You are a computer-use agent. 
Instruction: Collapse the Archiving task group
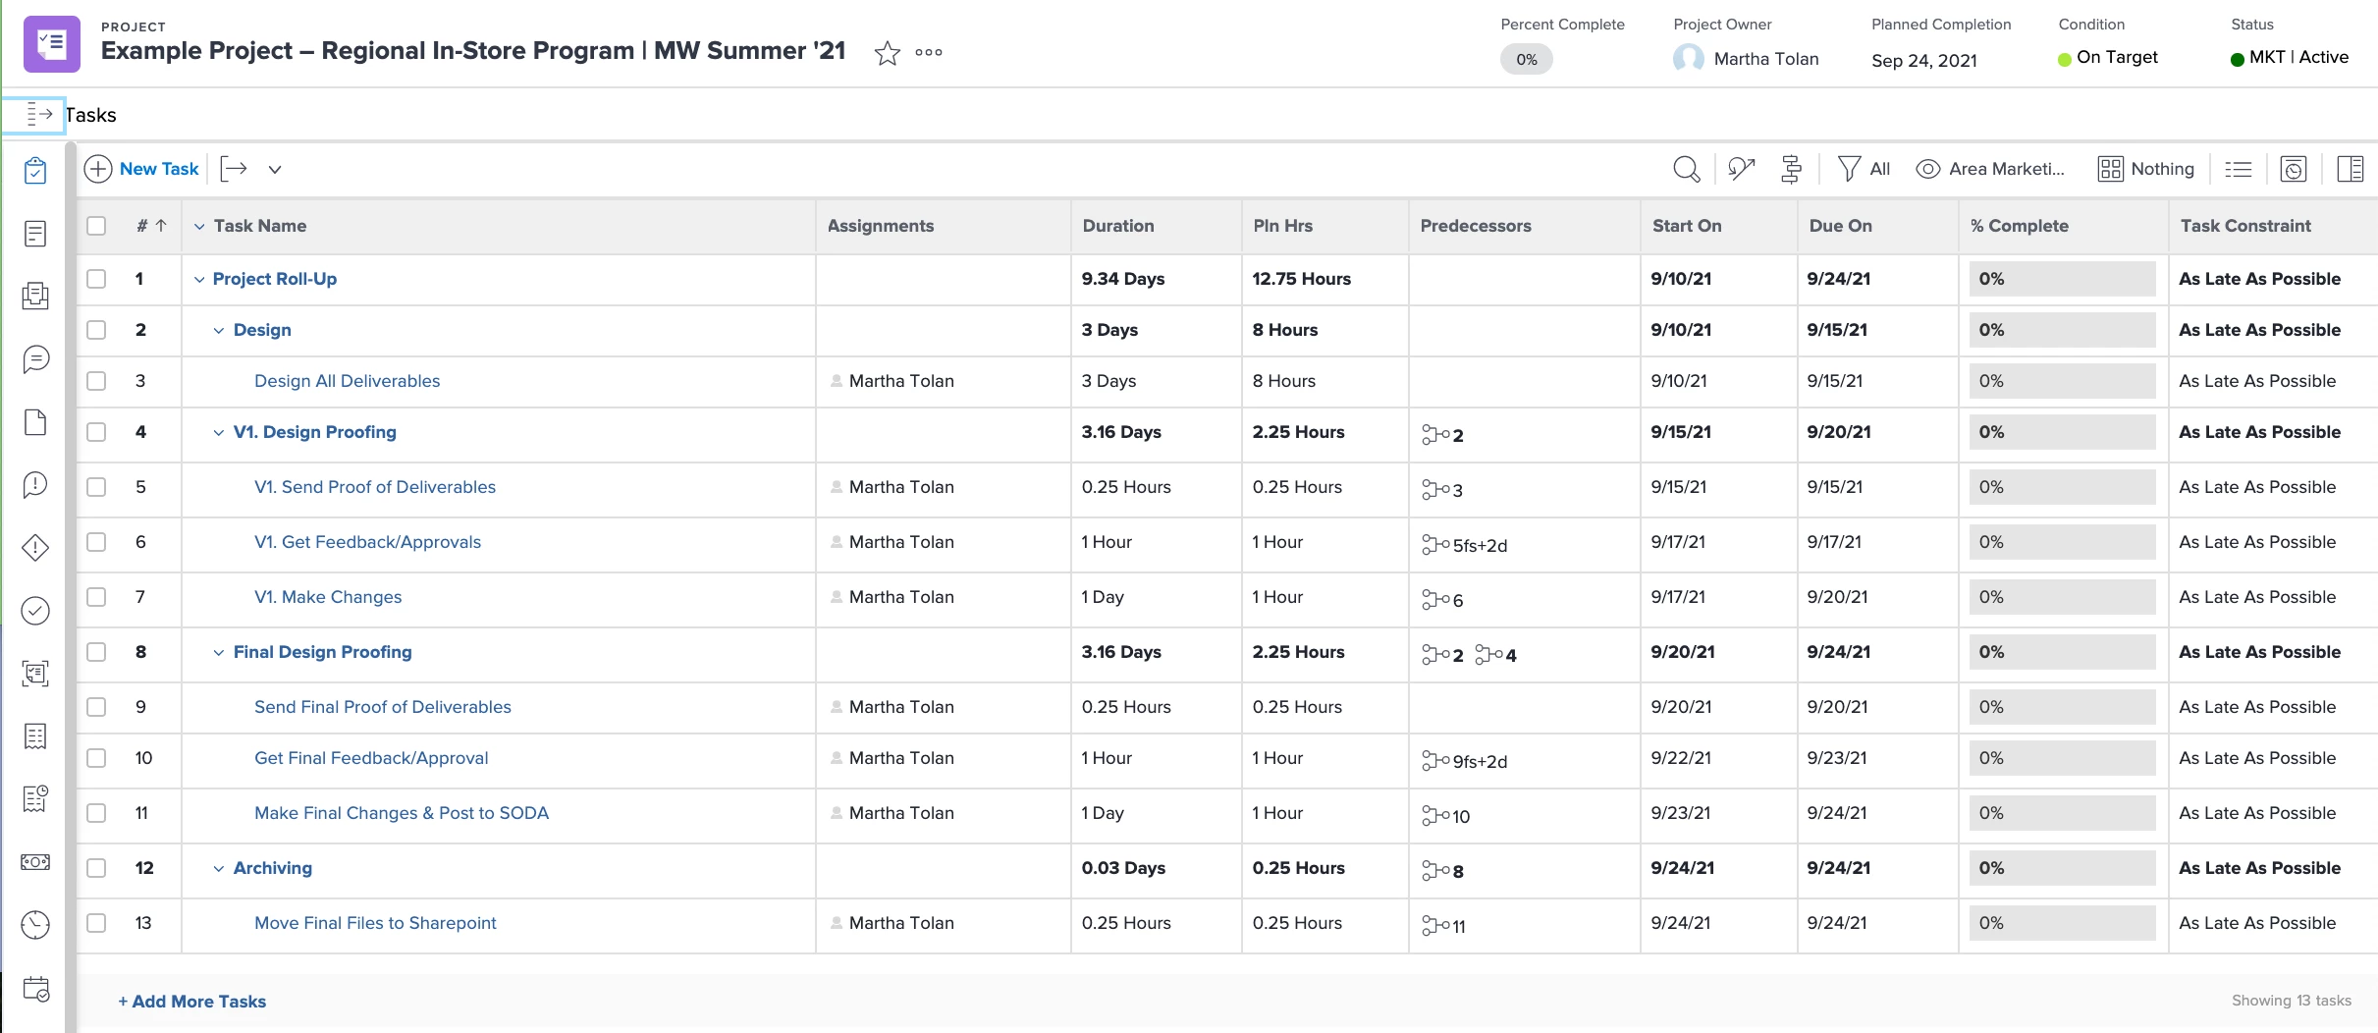219,869
